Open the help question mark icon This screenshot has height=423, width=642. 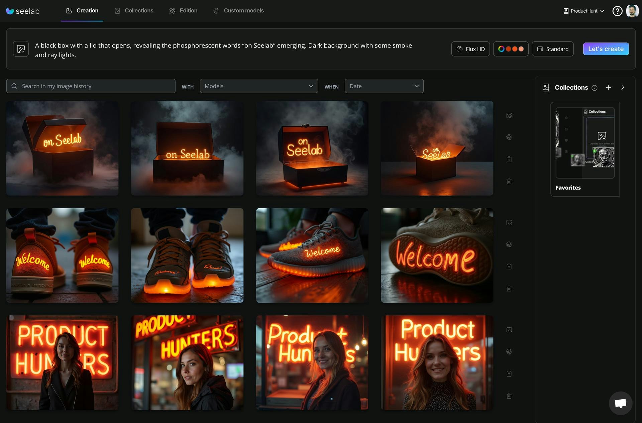coord(617,11)
